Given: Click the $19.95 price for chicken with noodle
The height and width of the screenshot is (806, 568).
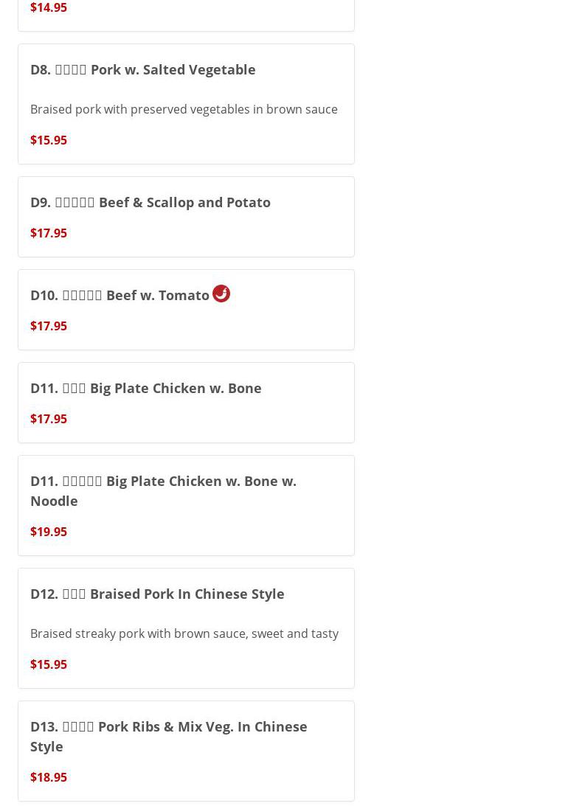Looking at the screenshot, I should coord(49,532).
